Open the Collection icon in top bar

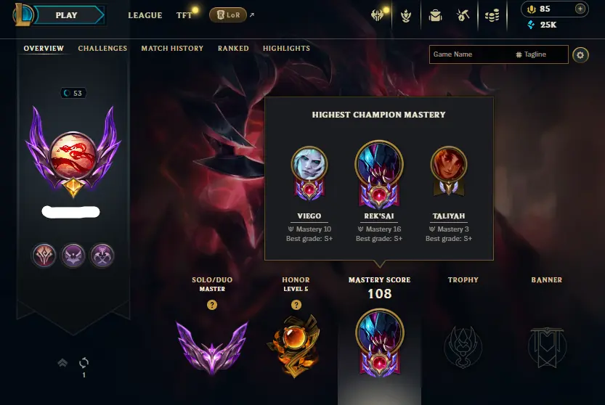point(406,16)
